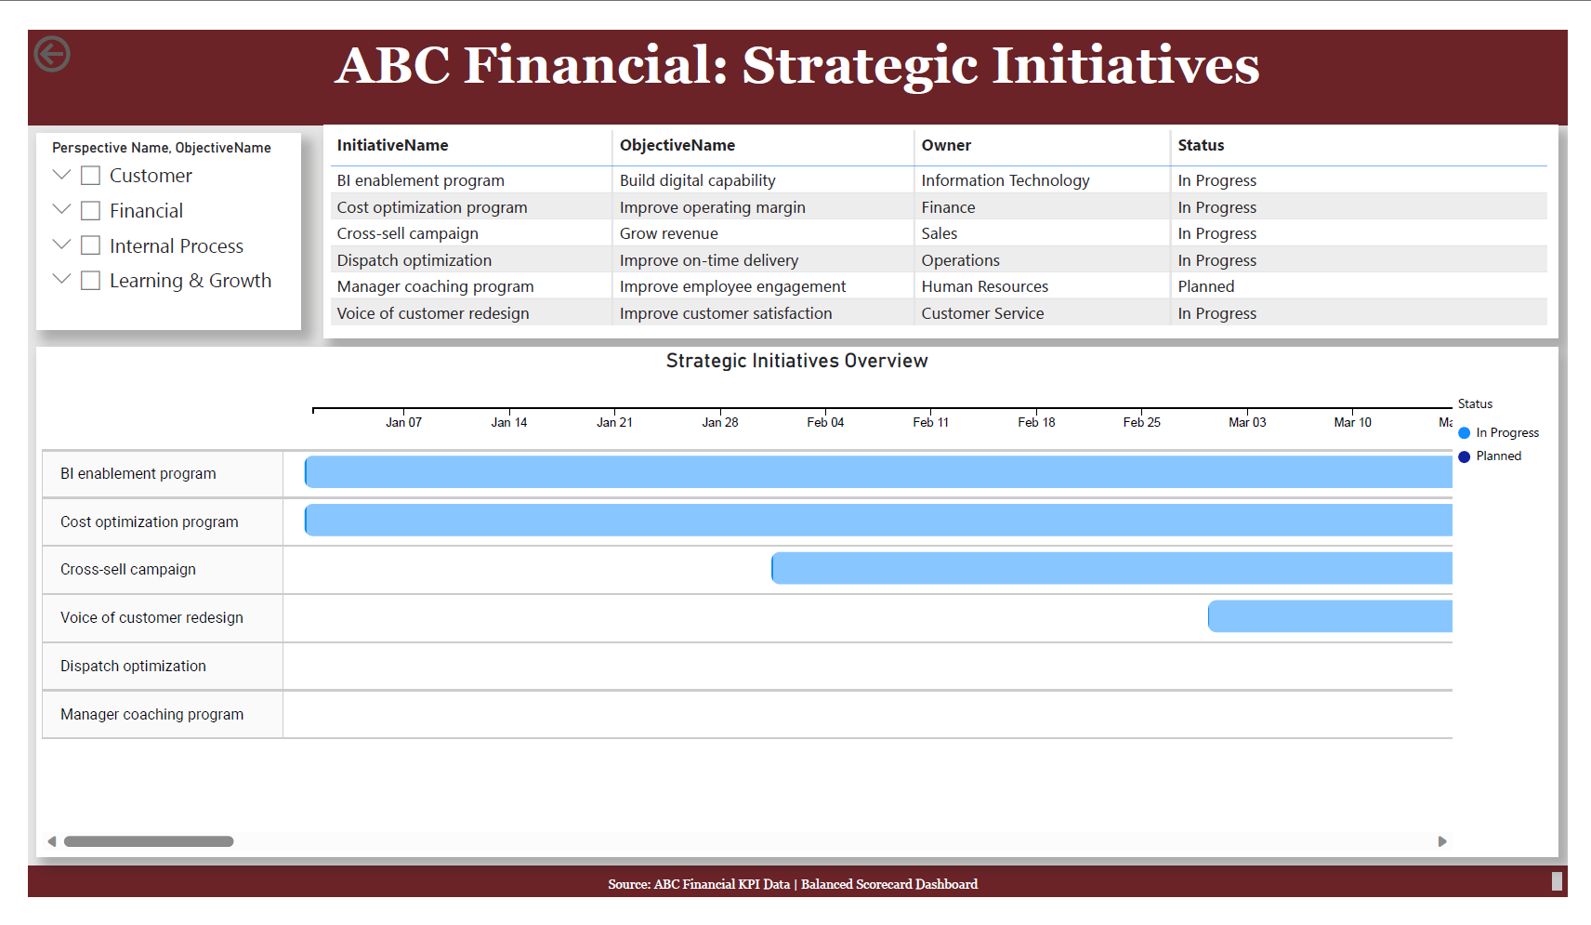Expand the Financial perspective chevron

(x=62, y=210)
